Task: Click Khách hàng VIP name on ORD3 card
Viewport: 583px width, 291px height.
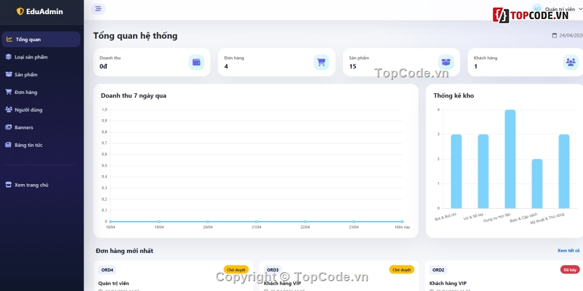Action: 282,283
